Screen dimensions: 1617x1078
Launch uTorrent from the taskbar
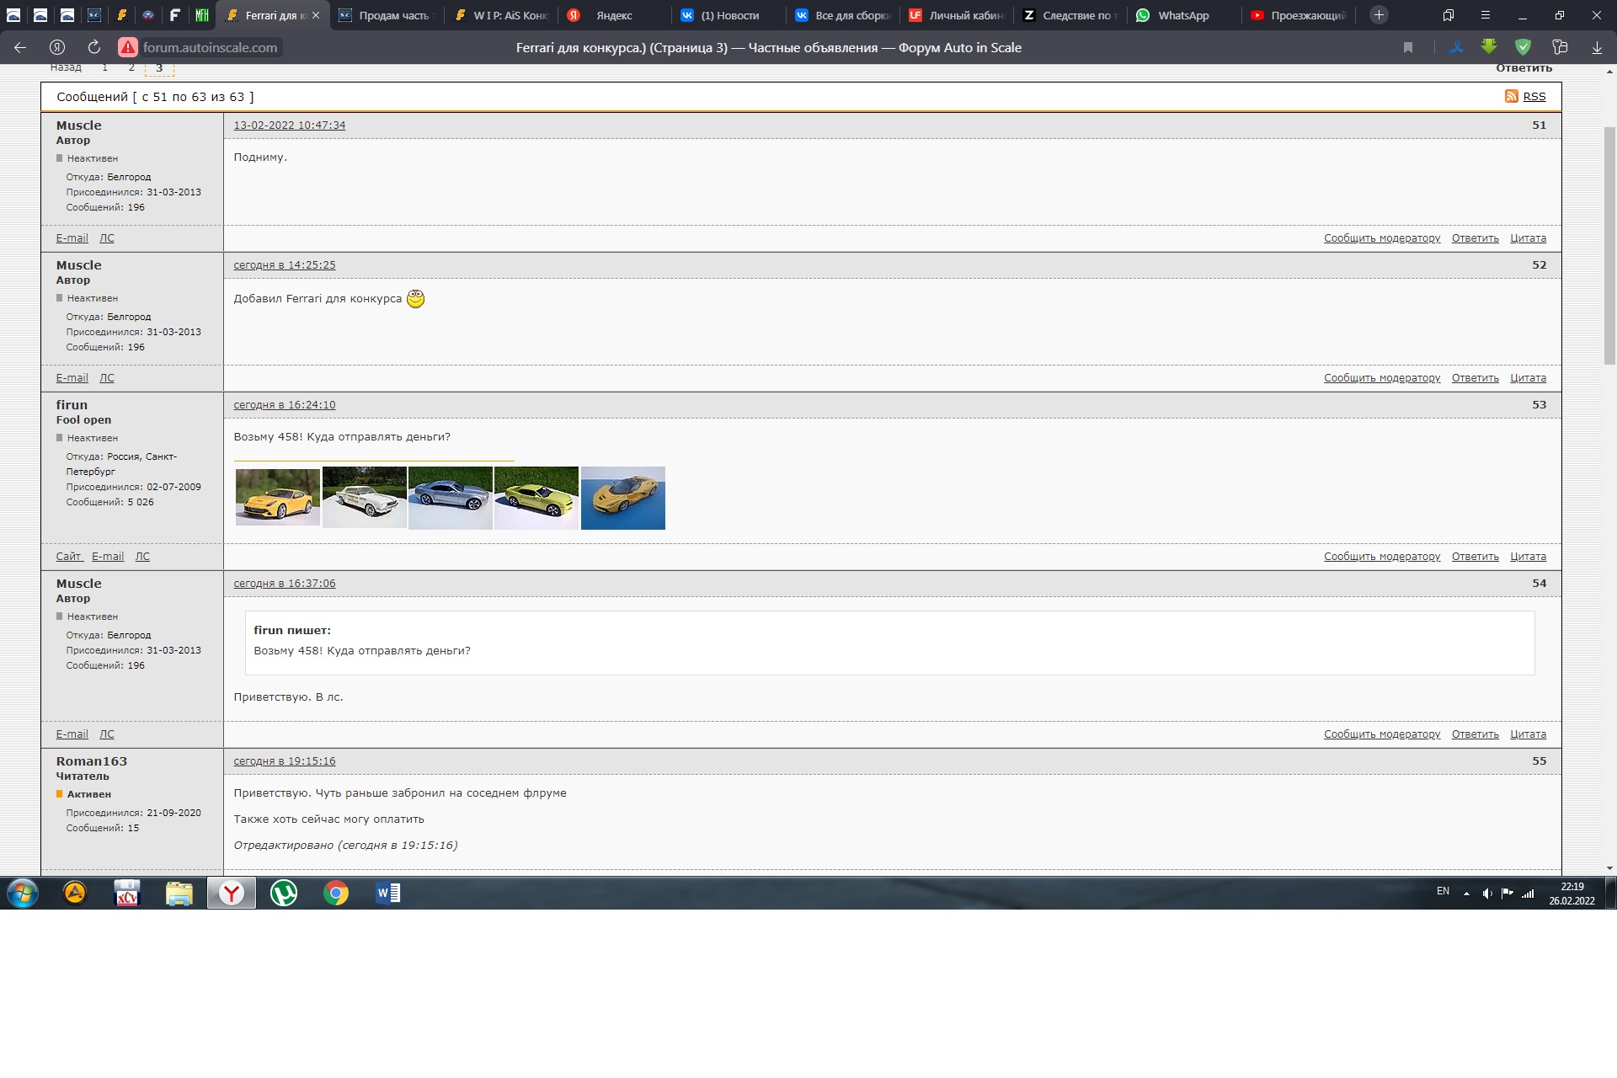click(284, 893)
